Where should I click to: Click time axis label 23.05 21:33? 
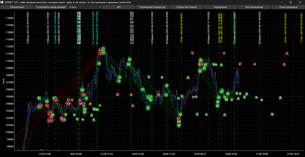(x=107, y=154)
